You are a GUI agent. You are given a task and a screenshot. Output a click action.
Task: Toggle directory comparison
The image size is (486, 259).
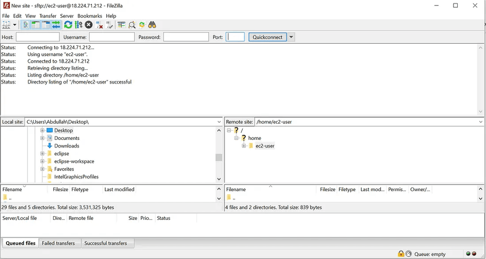[x=132, y=25]
